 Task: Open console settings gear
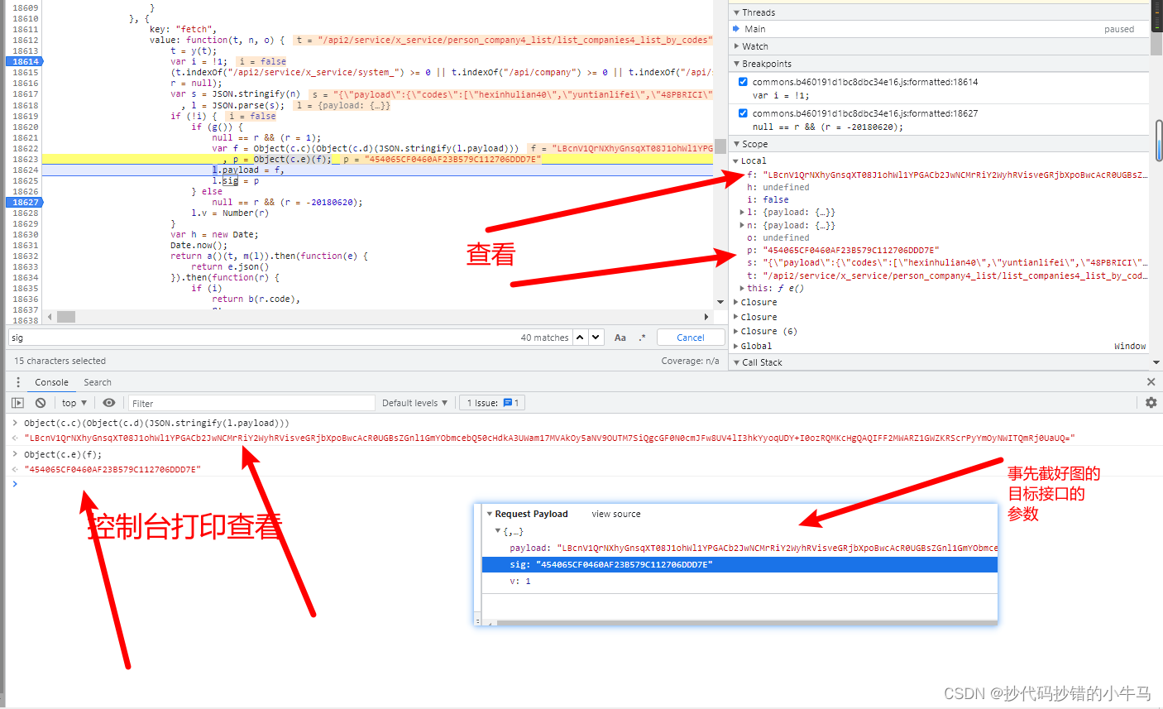[1151, 403]
